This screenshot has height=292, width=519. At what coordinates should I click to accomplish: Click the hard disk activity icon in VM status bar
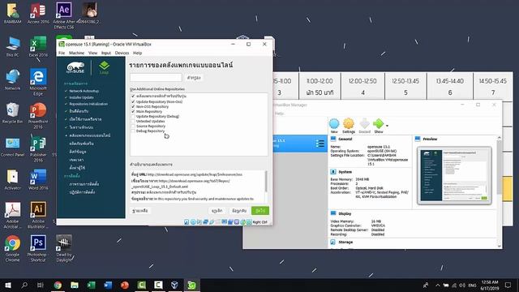pos(187,222)
